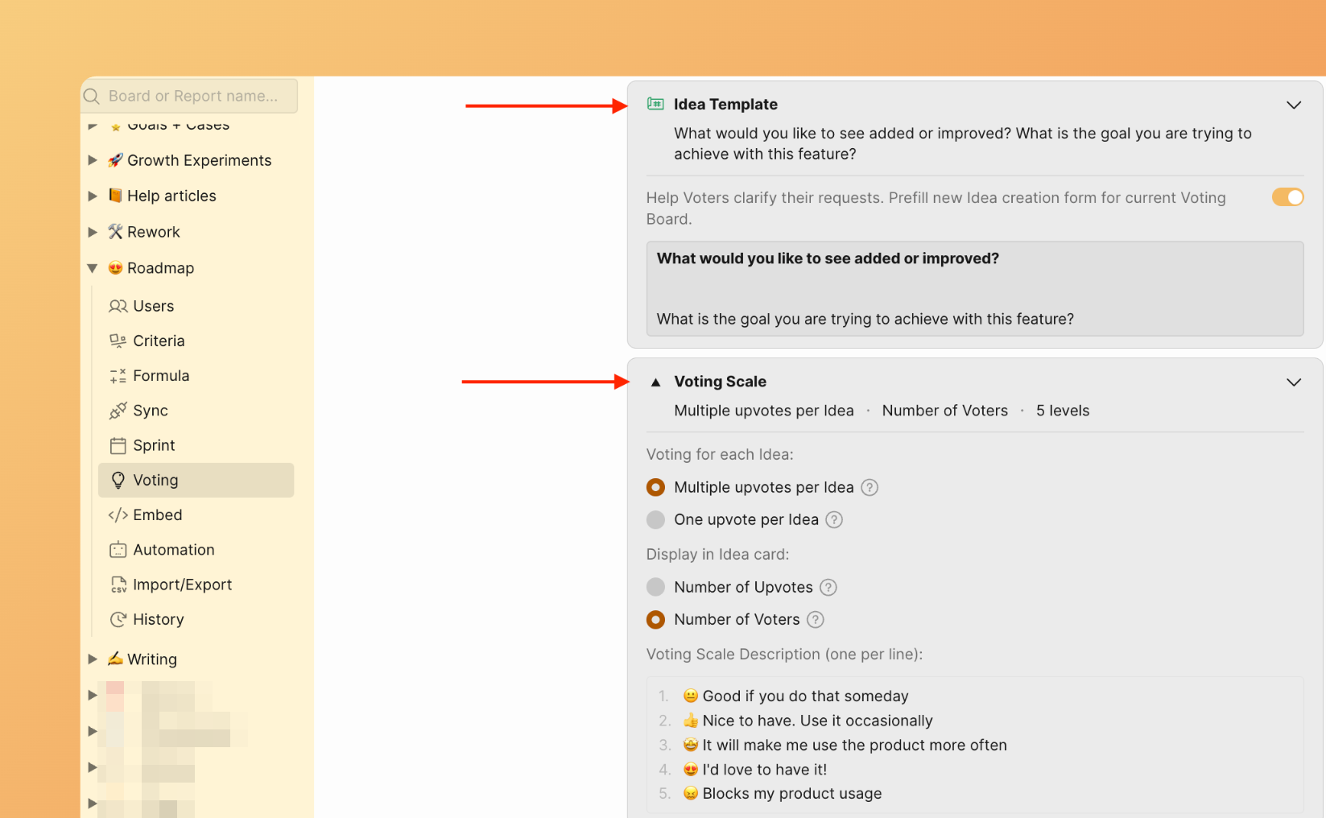The height and width of the screenshot is (818, 1326).
Task: Select the Import/Export CSV icon
Action: (118, 584)
